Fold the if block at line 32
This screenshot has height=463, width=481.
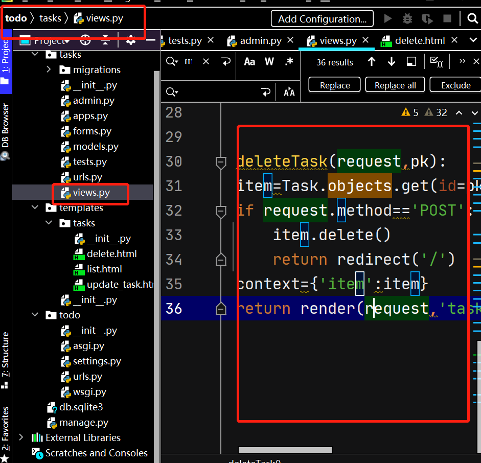(221, 211)
